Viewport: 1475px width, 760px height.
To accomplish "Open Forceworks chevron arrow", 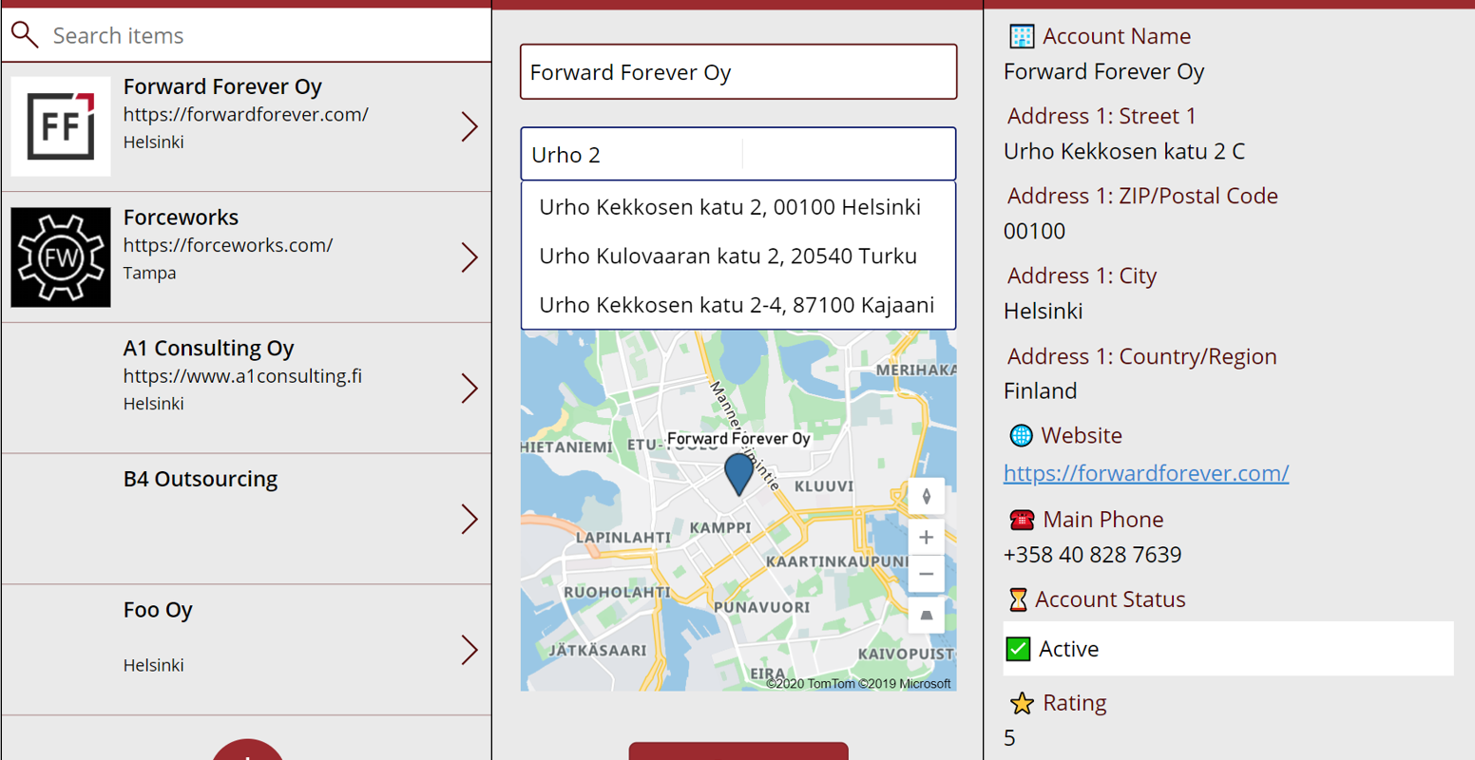I will [469, 257].
